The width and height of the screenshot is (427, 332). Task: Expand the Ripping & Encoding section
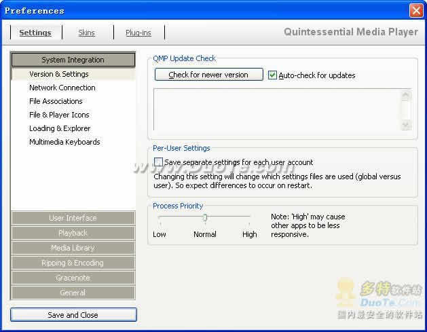tap(73, 263)
